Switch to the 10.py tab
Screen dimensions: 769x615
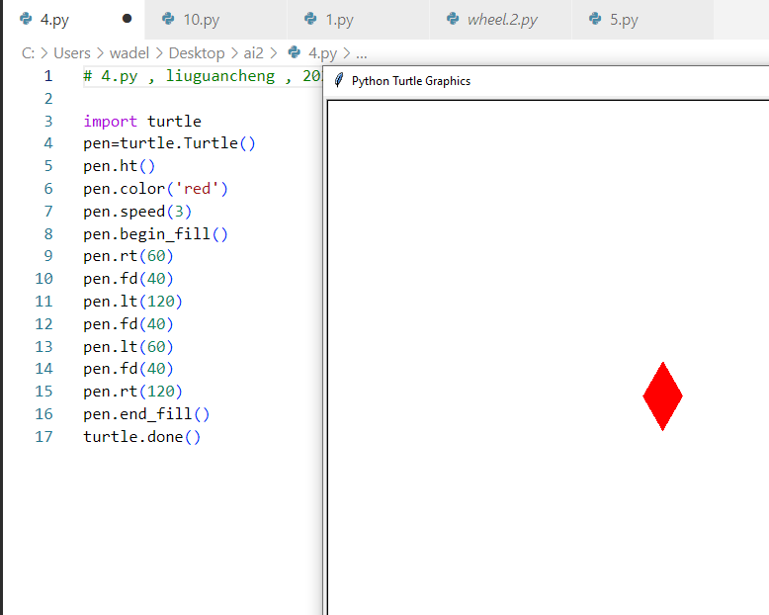(202, 19)
